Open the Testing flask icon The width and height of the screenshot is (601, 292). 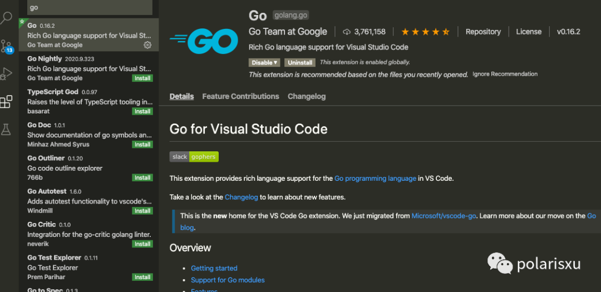(x=7, y=130)
